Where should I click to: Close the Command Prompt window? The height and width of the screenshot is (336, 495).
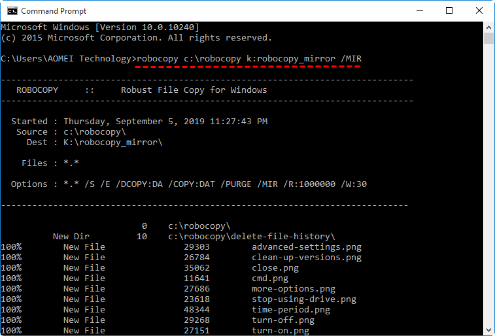[x=479, y=10]
